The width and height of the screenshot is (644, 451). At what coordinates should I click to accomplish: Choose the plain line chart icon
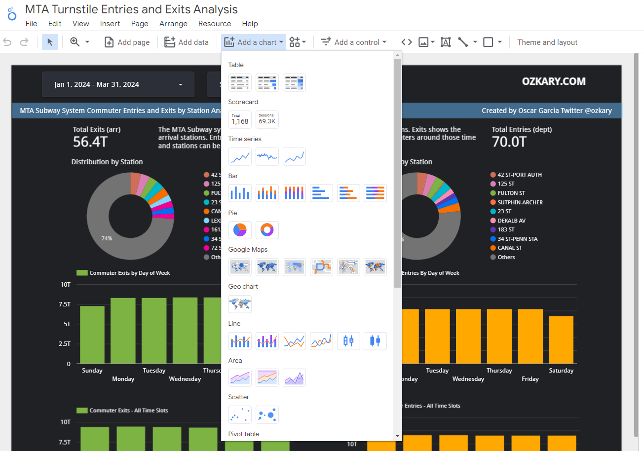[294, 341]
